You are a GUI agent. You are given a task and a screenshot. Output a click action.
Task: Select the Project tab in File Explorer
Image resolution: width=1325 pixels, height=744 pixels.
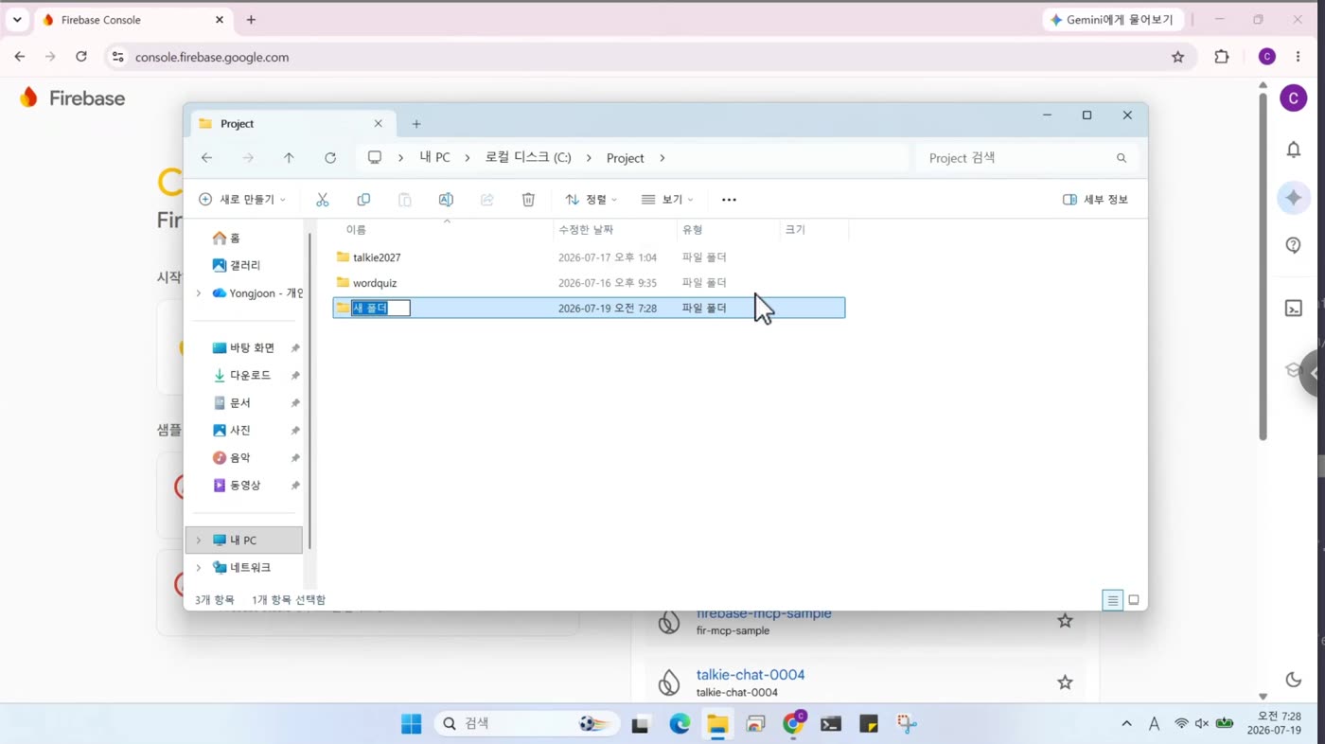[x=291, y=124]
